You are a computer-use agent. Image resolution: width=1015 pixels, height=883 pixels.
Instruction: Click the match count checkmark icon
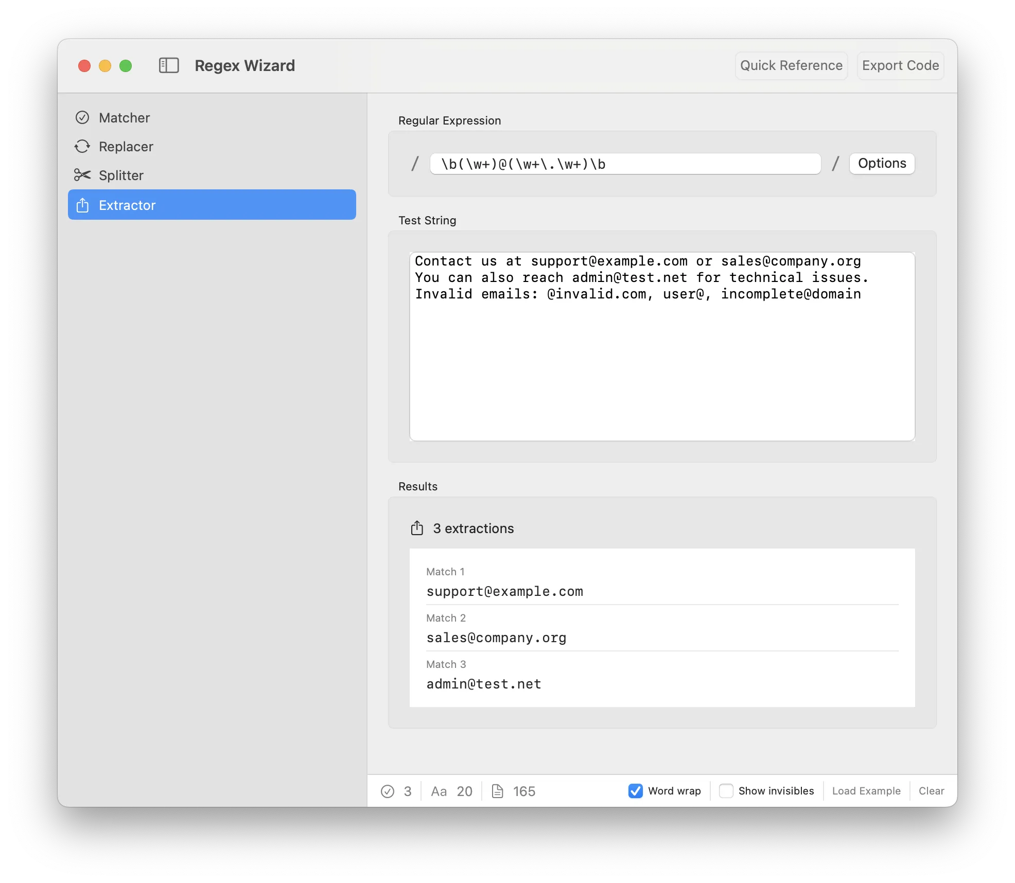[x=388, y=791]
